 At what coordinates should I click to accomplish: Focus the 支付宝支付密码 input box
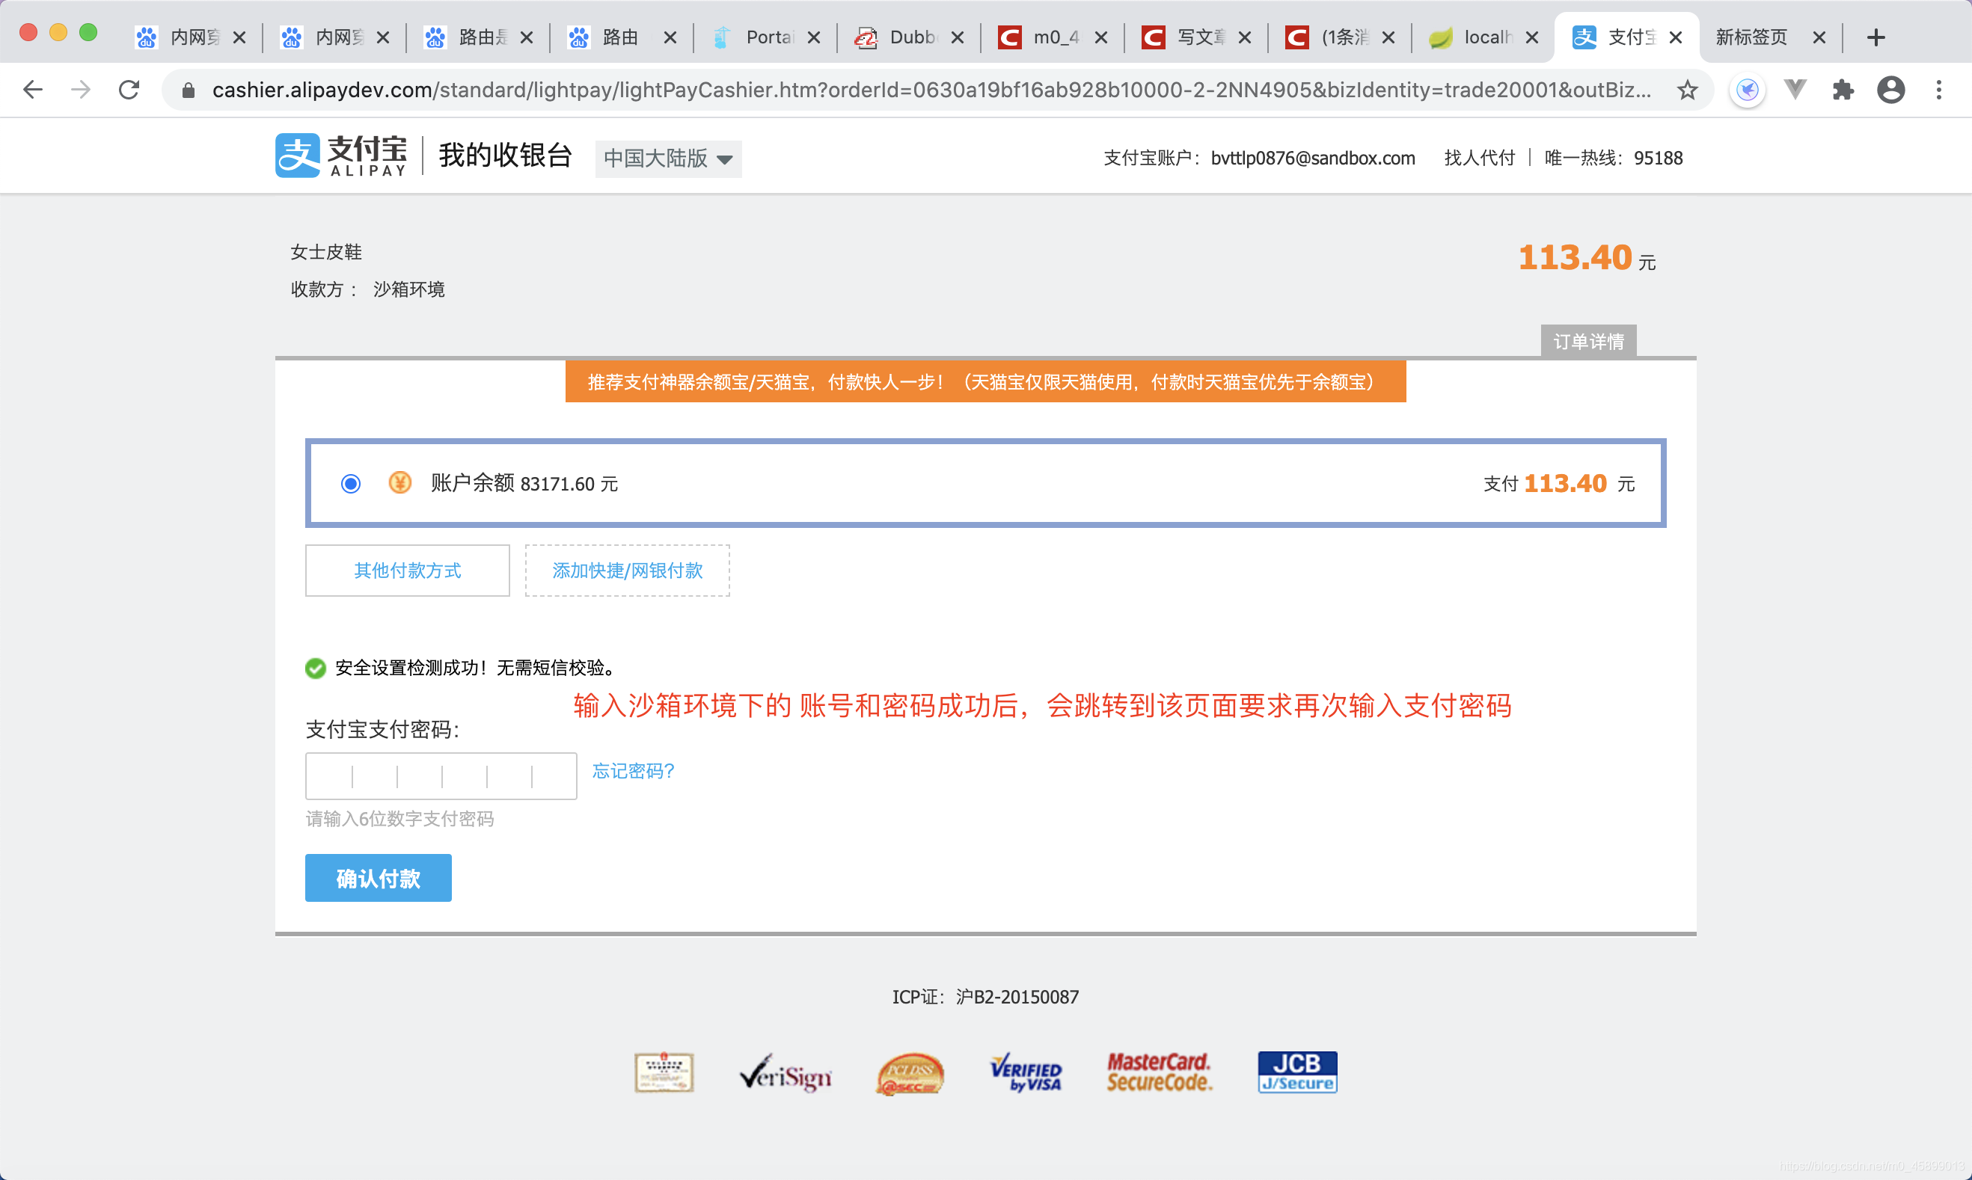tap(441, 776)
